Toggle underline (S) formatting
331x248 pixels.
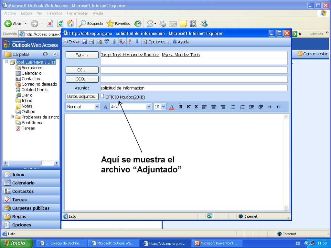(196, 107)
